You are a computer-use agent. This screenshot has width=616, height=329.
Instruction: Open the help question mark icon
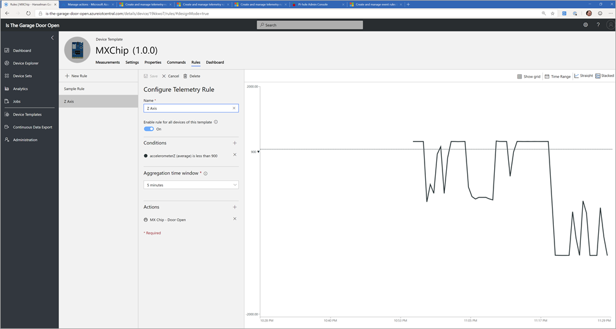(598, 25)
